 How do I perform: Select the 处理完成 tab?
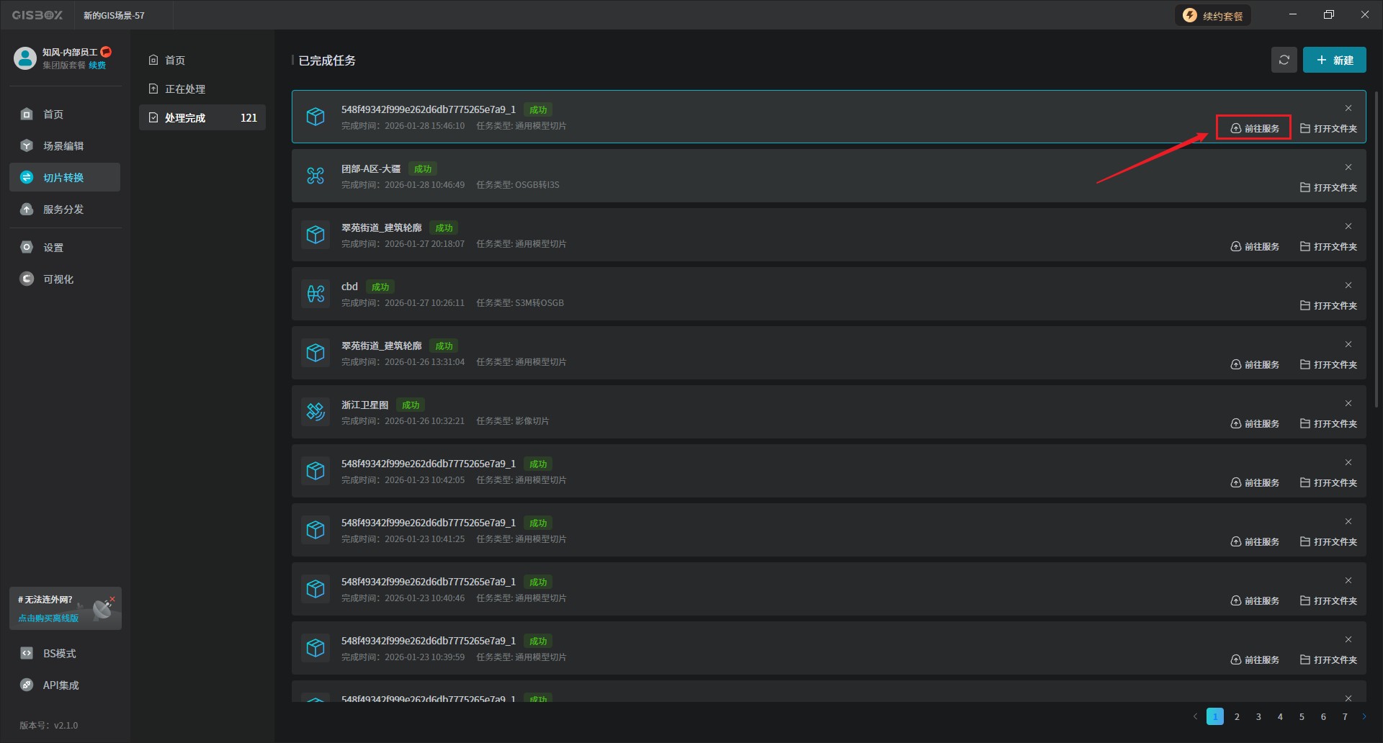(185, 118)
